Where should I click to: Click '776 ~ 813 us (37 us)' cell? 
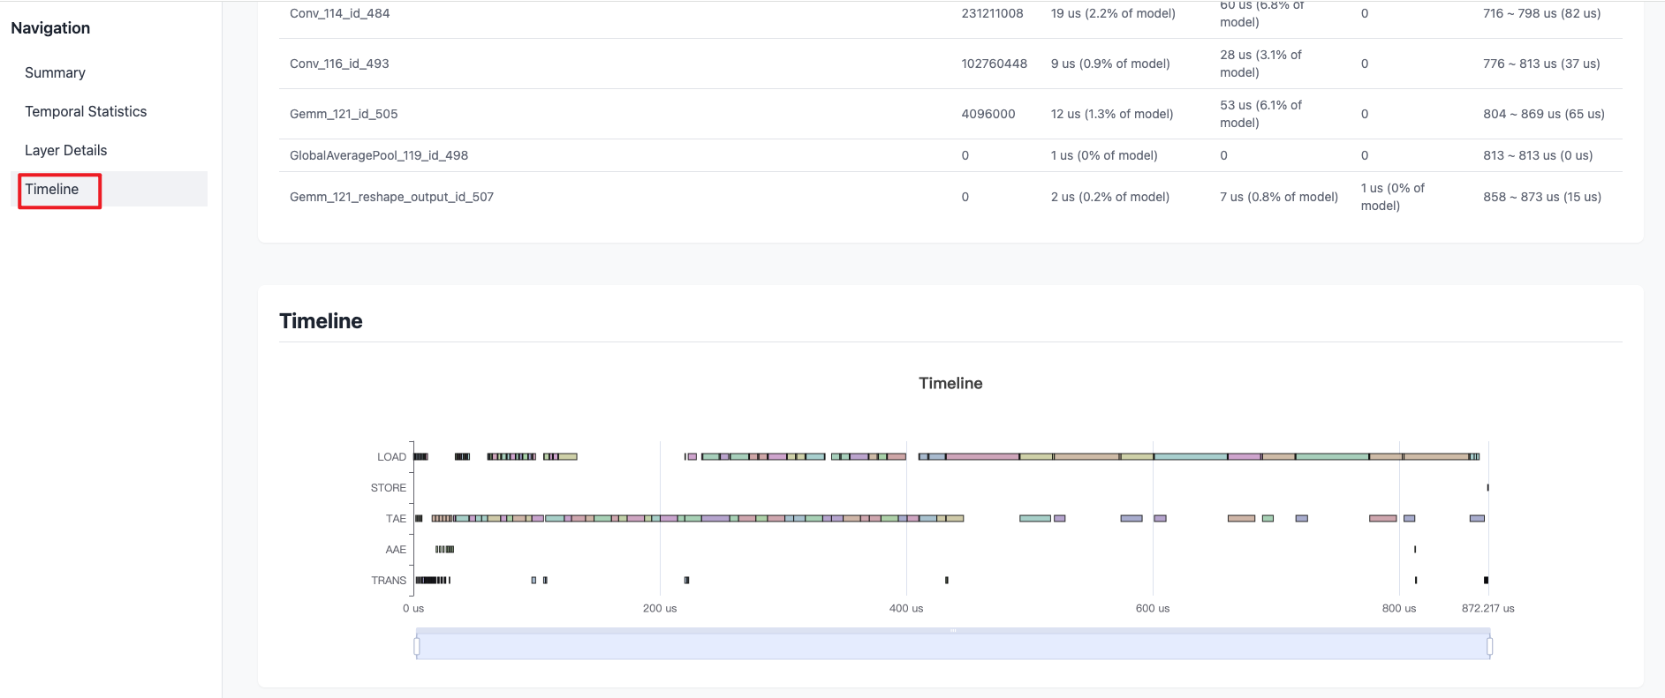(1541, 64)
